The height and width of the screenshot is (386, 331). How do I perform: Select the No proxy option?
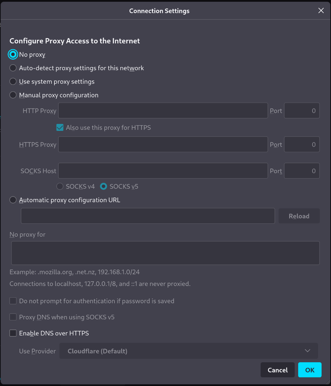pos(13,54)
